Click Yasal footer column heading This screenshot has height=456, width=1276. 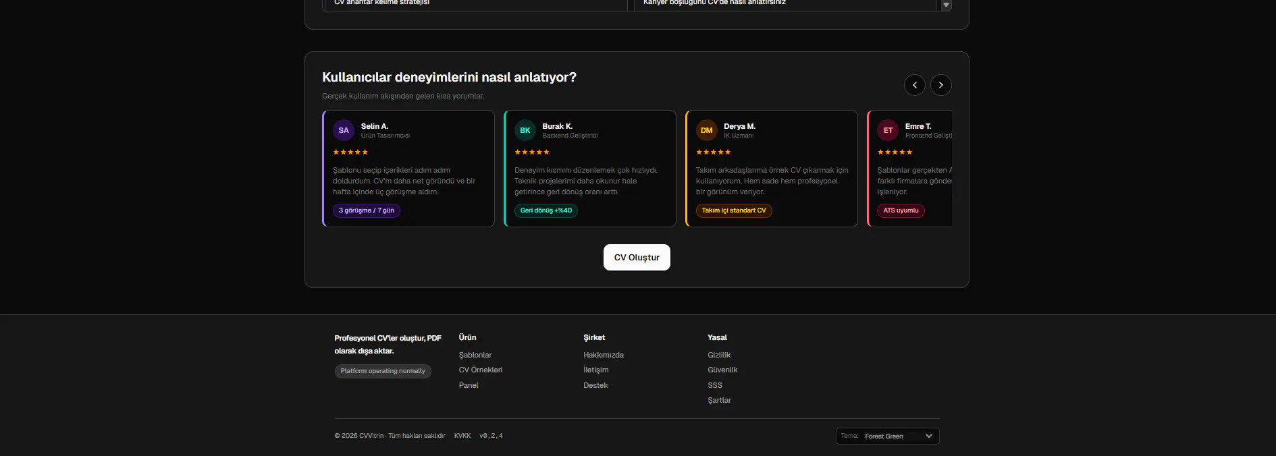[717, 337]
